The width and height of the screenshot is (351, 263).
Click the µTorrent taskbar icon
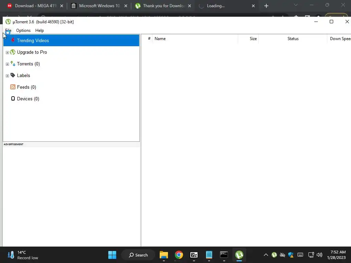239,255
